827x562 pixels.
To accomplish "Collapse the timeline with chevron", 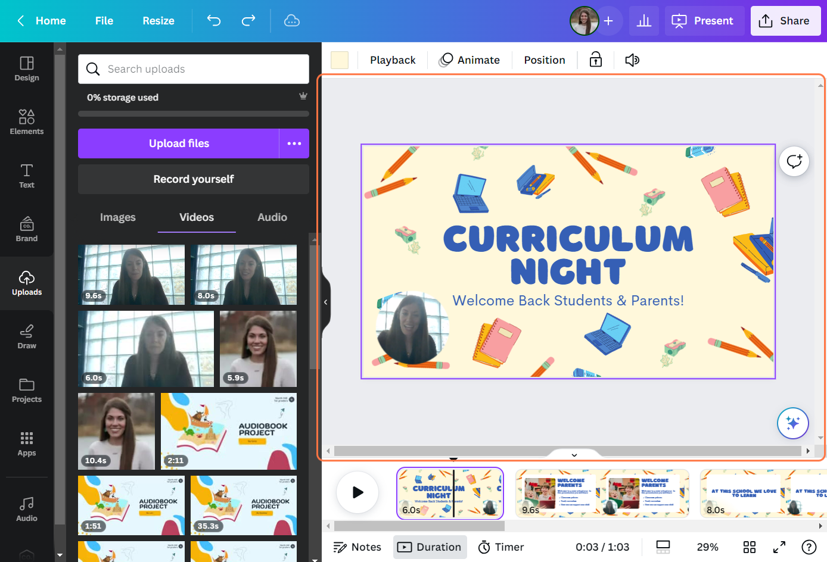I will pos(574,455).
